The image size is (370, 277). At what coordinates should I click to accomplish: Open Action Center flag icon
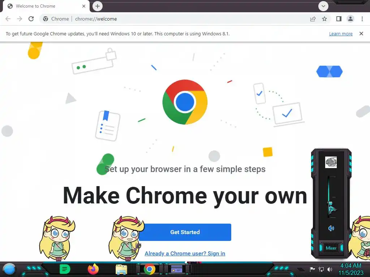pos(313,269)
